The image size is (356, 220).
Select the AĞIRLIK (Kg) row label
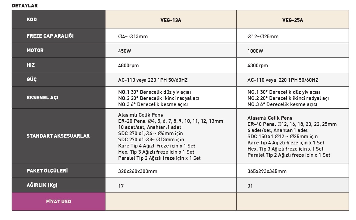(42, 185)
